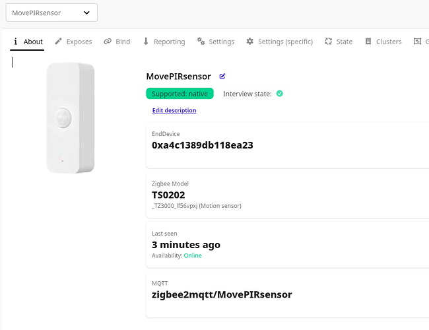429x330 pixels.
Task: Open the MovePIRsensor device dropdown
Action: point(51,13)
